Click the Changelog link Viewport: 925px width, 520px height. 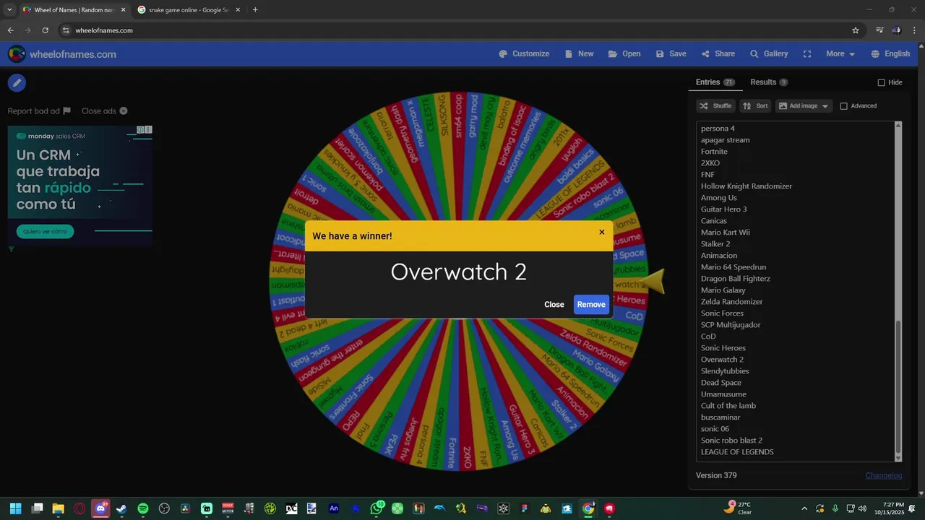(x=884, y=475)
